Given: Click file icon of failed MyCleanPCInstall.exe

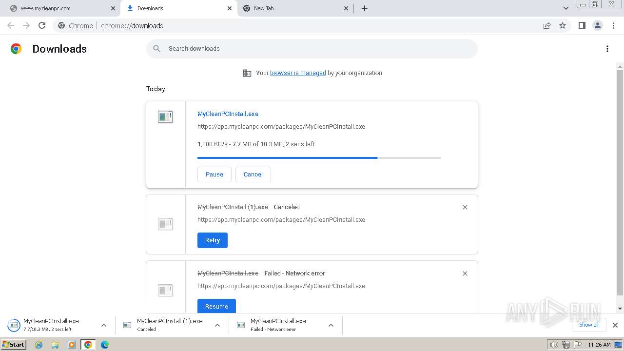Looking at the screenshot, I should (x=165, y=290).
